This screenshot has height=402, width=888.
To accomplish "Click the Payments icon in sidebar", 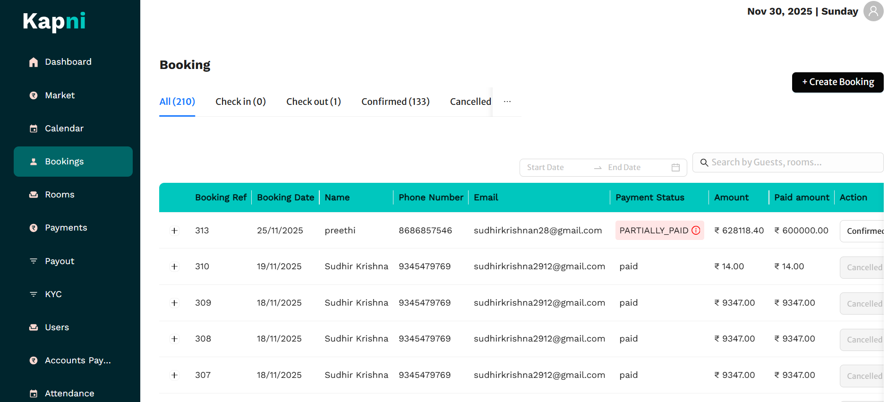I will [34, 228].
